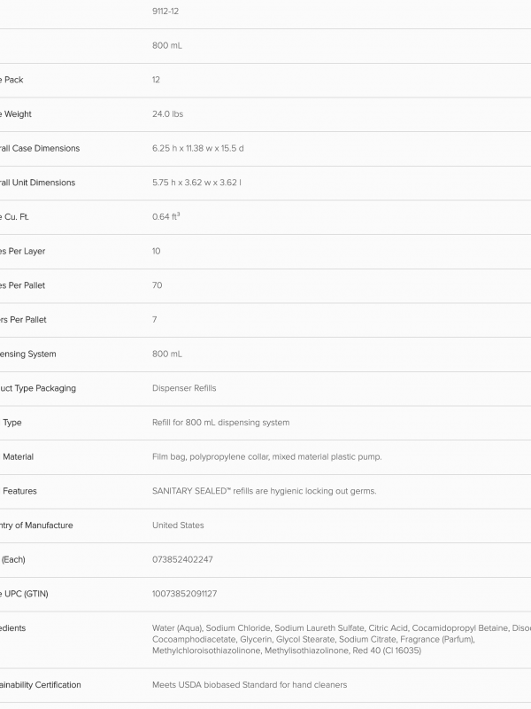Click the ingredients list starting Water (Aqua)

[x=342, y=639]
